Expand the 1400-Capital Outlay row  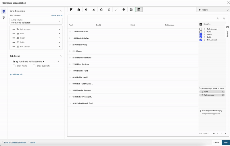tap(70, 38)
